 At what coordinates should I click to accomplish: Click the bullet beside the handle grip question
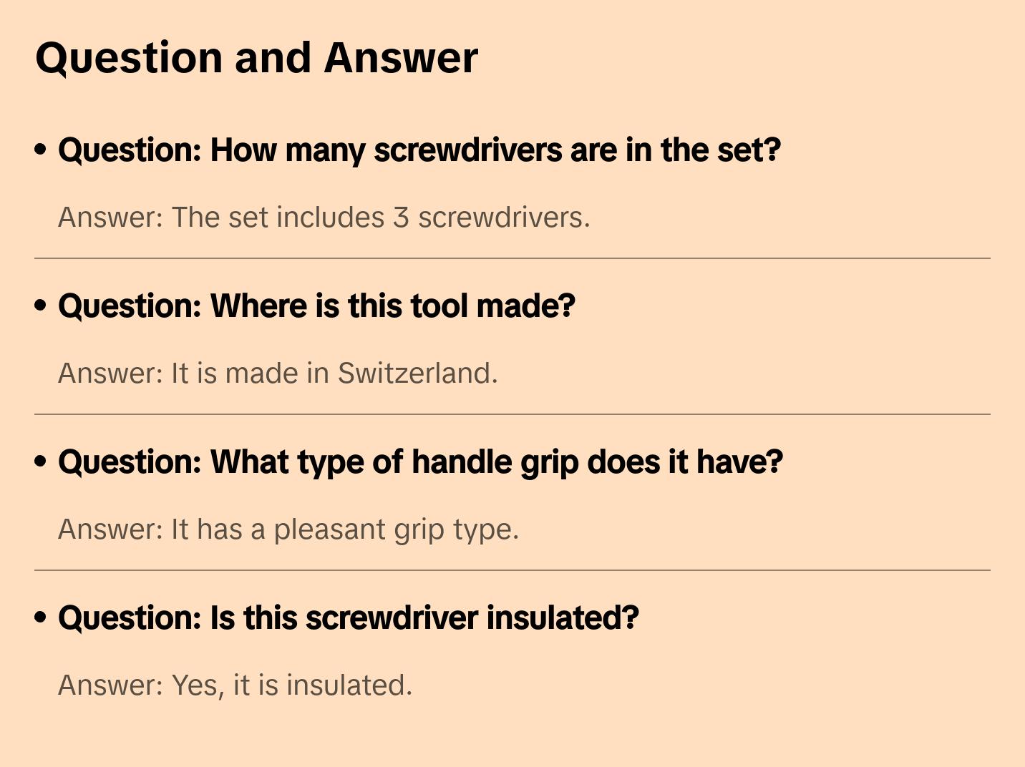tap(41, 461)
